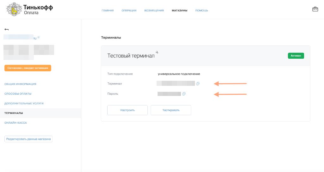Click the green Активен status badge

[x=296, y=56]
